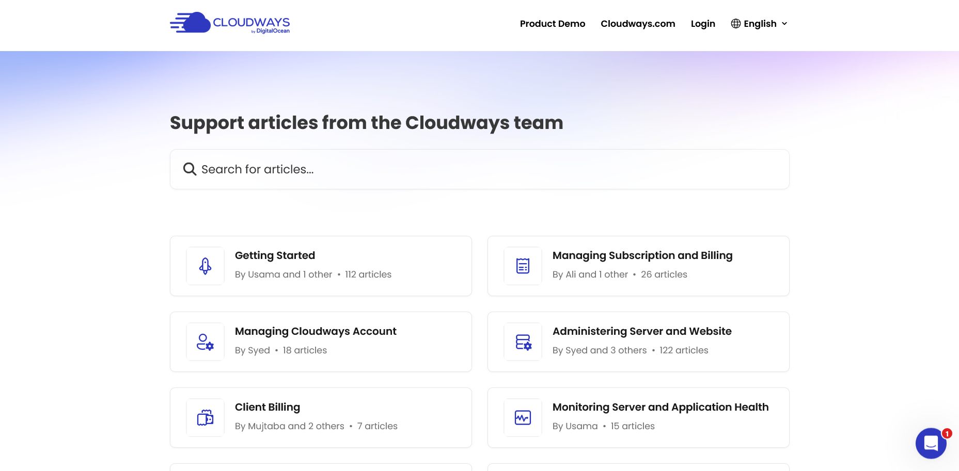Screen dimensions: 959x471
Task: Click the server-gear icon for Administering Server and Website
Action: pyautogui.click(x=523, y=342)
